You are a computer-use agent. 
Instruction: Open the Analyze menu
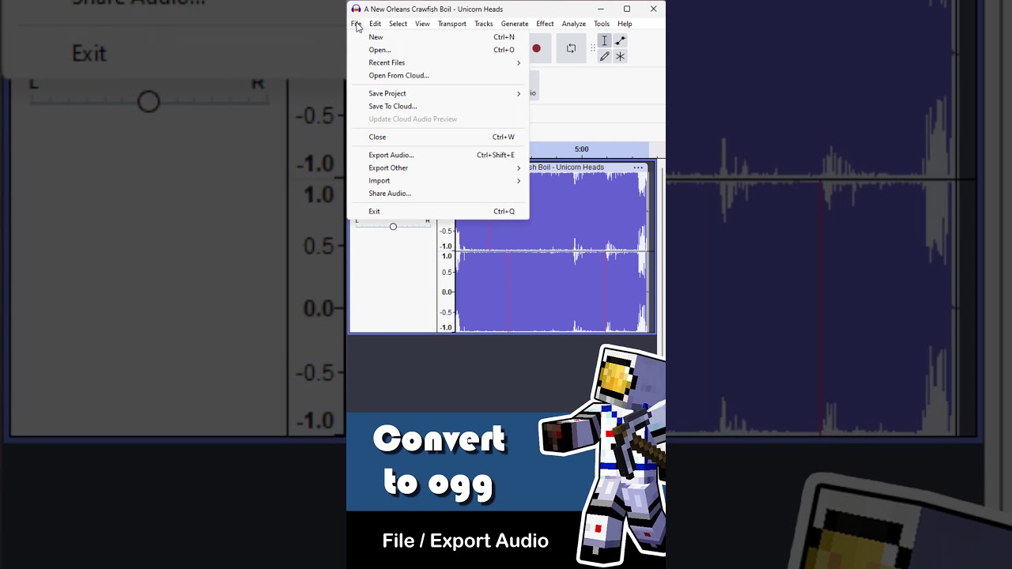574,24
